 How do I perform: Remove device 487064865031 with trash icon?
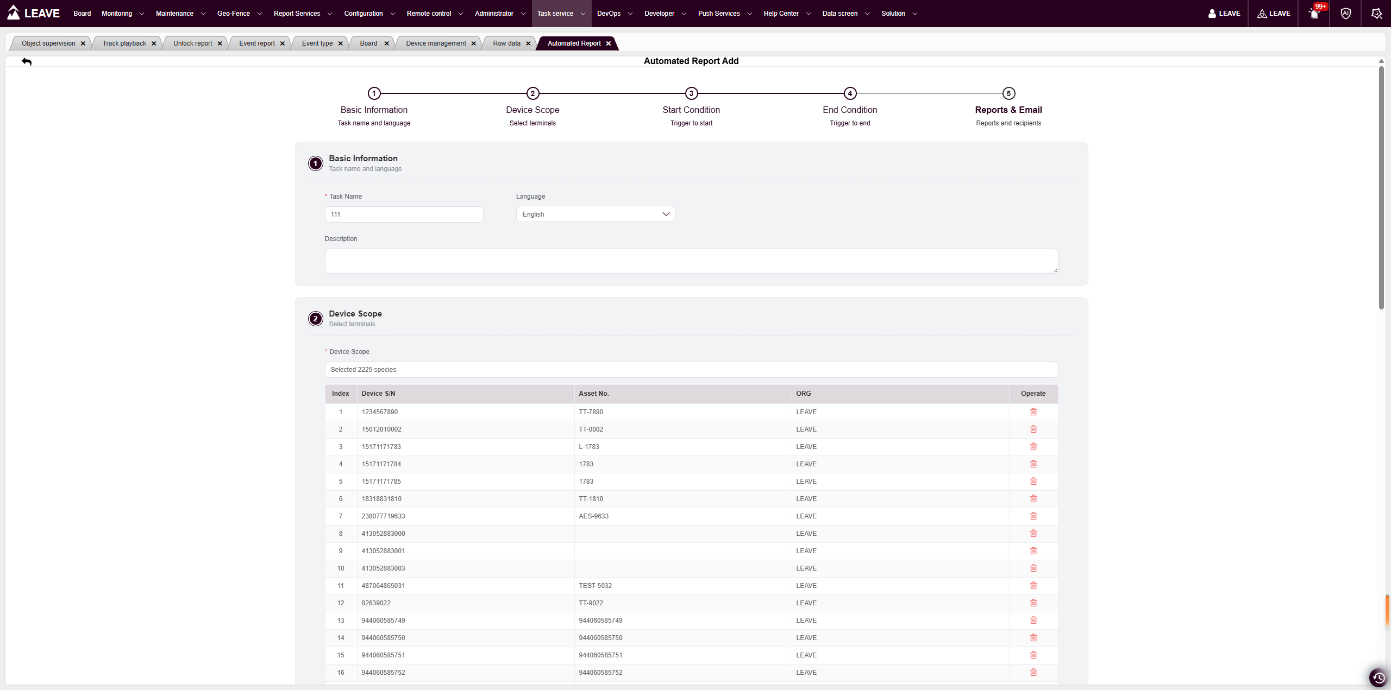1033,586
